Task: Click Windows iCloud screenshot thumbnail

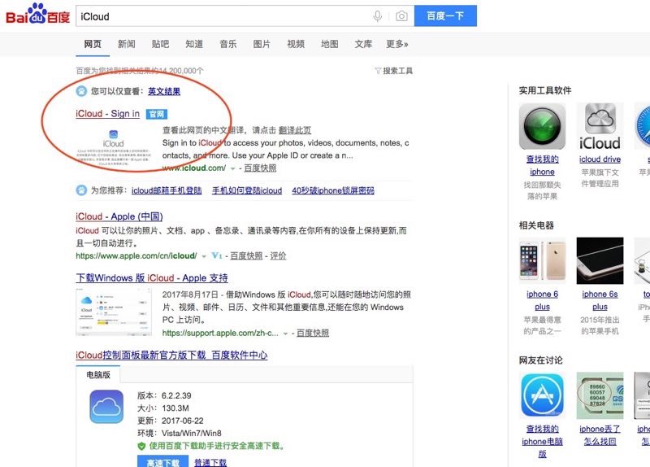Action: point(114,312)
